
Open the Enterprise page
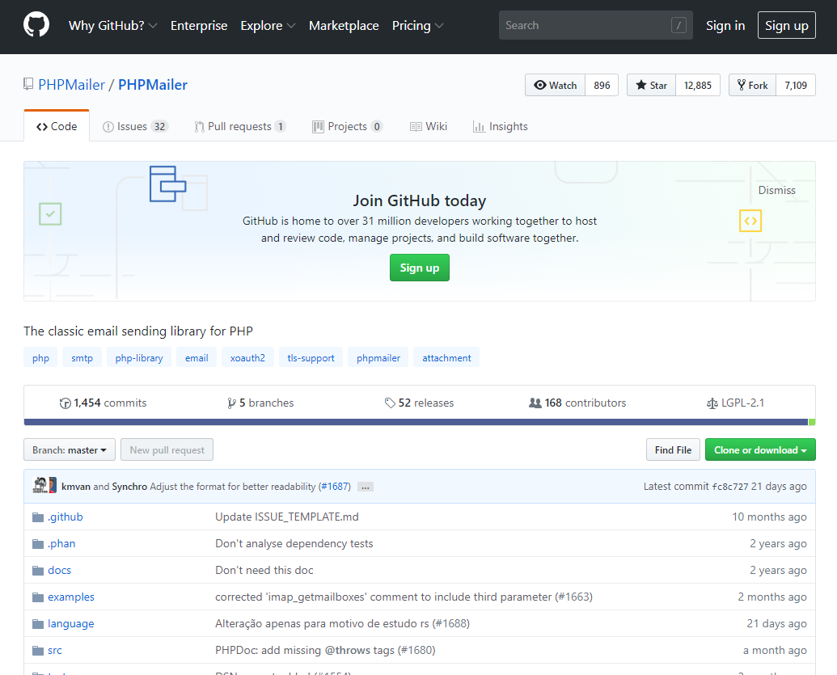pyautogui.click(x=199, y=26)
